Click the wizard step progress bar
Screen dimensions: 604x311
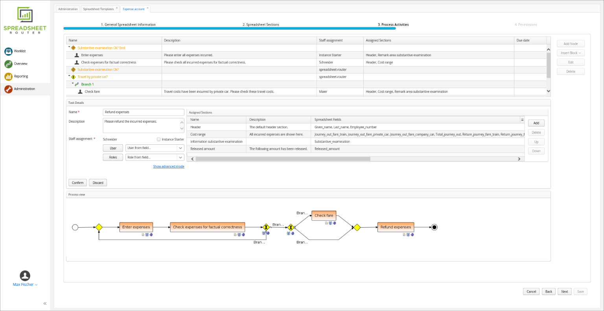230,28
